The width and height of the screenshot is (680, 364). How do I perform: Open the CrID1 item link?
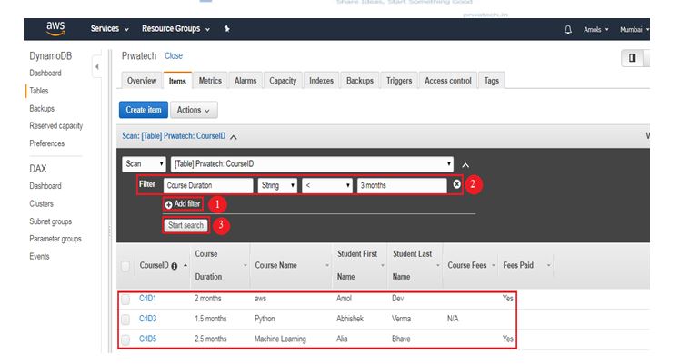click(147, 299)
